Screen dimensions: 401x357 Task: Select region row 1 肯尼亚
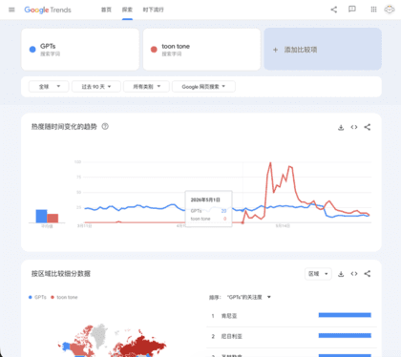[291, 316]
